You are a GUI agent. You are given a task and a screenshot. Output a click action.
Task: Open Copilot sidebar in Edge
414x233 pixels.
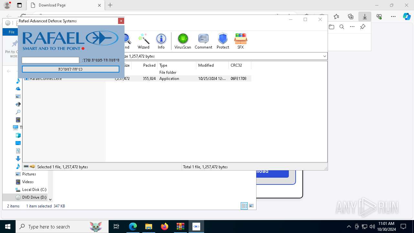pyautogui.click(x=407, y=17)
